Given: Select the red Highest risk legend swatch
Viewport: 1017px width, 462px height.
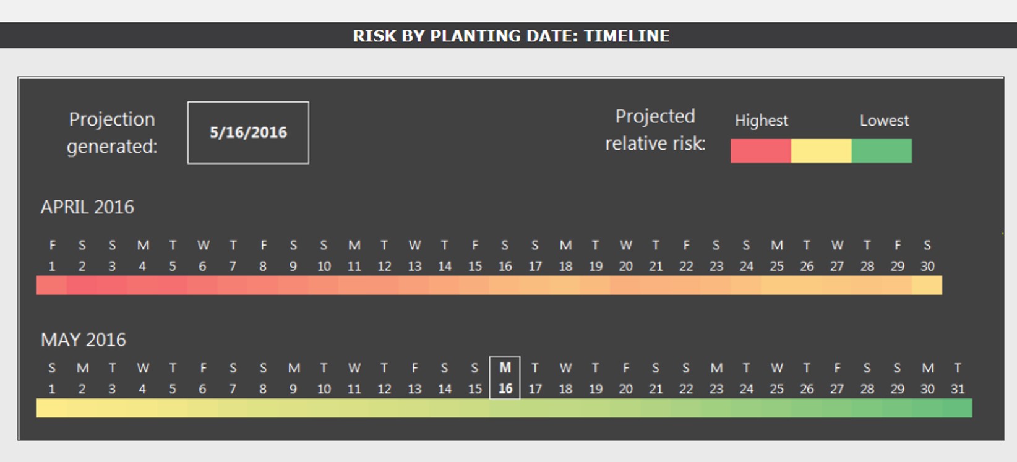Looking at the screenshot, I should pyautogui.click(x=761, y=151).
